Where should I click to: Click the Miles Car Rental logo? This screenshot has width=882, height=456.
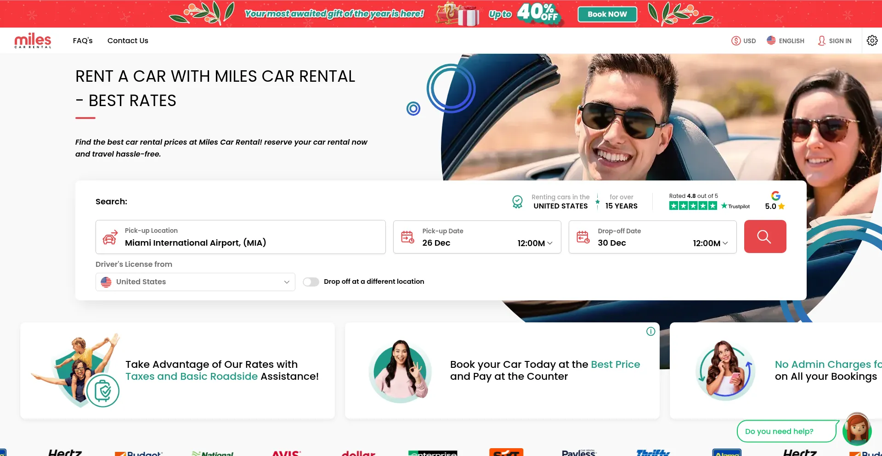click(x=33, y=40)
